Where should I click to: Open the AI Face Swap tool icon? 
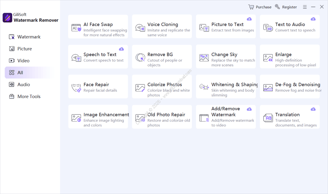(76, 28)
